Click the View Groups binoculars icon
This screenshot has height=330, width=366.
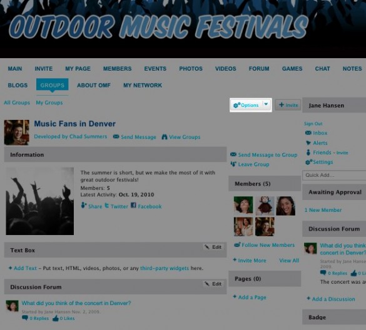pos(165,137)
